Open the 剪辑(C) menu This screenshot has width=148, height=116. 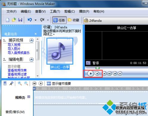coord(69,12)
